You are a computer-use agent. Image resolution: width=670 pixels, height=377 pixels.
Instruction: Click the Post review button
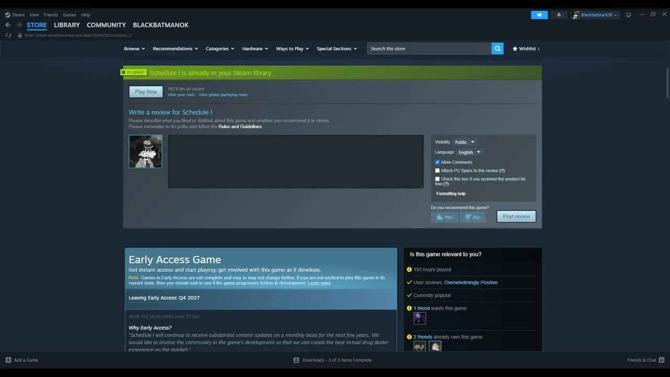pos(516,217)
